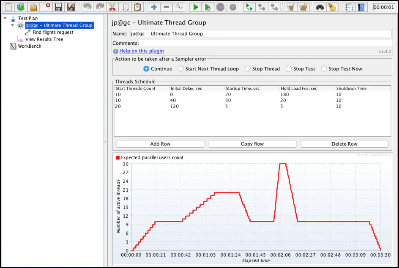Select the Continue radio button
399x268 pixels.
pyautogui.click(x=146, y=69)
